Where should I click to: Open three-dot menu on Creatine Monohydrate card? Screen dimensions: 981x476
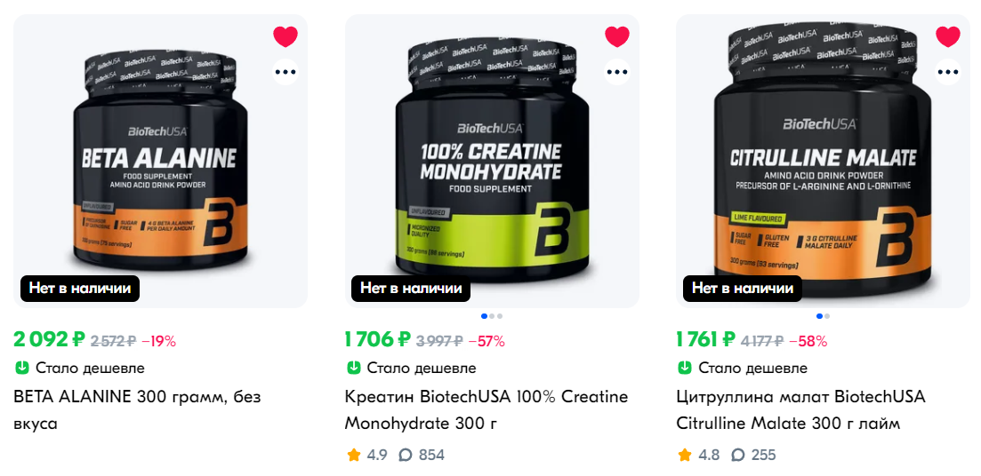[x=617, y=72]
